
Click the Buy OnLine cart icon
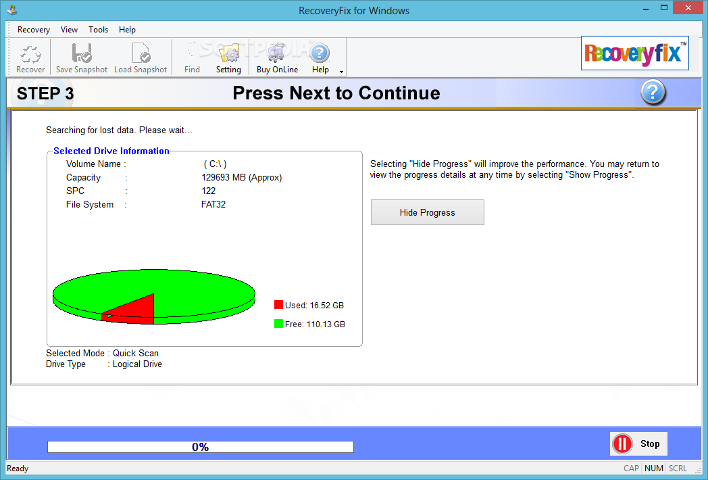click(277, 58)
